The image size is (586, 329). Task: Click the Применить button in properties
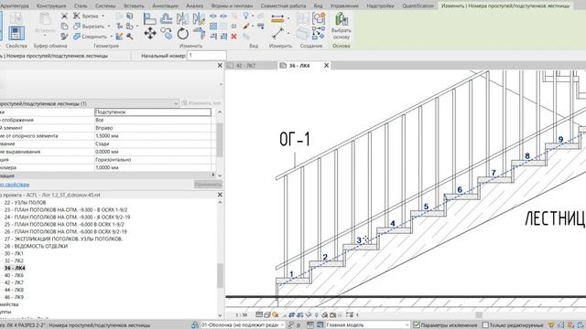point(208,185)
